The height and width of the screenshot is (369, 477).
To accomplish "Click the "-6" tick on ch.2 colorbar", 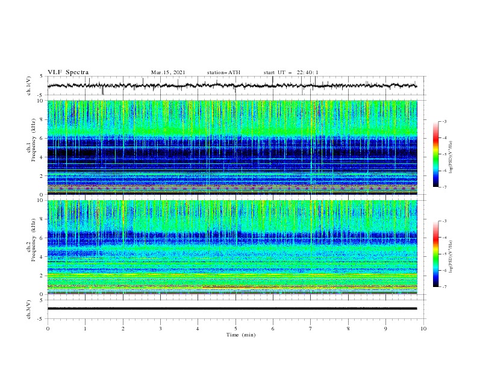I will (x=444, y=270).
